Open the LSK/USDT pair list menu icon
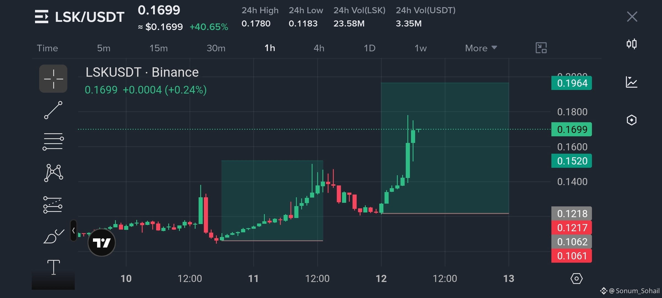 [x=42, y=17]
